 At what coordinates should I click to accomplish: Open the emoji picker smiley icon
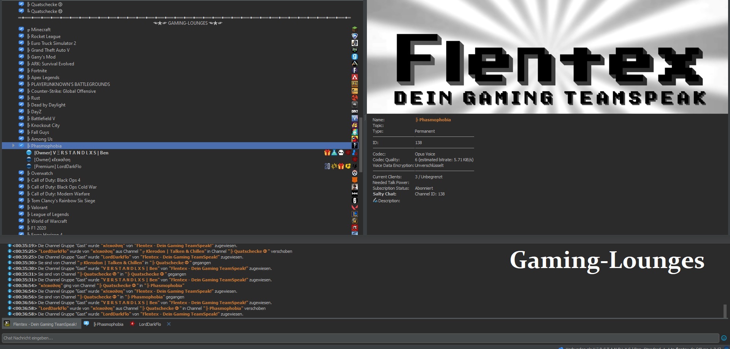coord(724,338)
